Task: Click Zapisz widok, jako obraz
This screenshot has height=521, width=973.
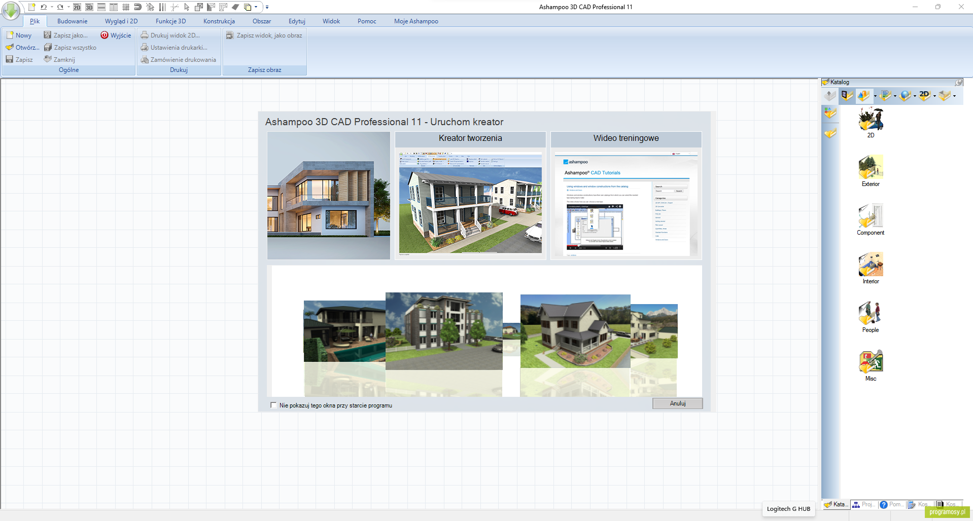Action: point(264,35)
